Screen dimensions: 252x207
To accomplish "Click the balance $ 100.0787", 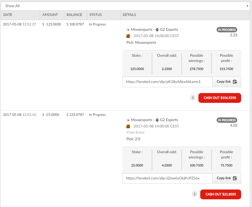I will point(75,24).
